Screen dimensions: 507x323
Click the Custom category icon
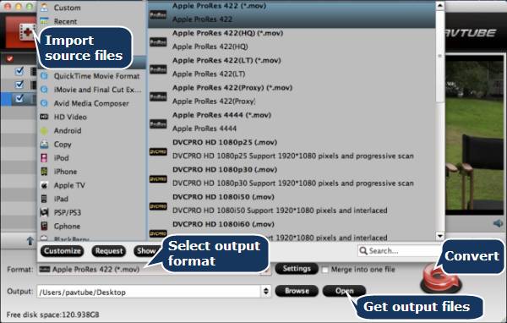point(44,8)
